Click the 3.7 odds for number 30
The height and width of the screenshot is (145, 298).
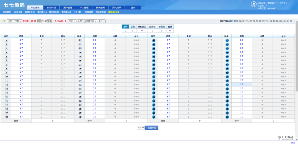pos(95,77)
